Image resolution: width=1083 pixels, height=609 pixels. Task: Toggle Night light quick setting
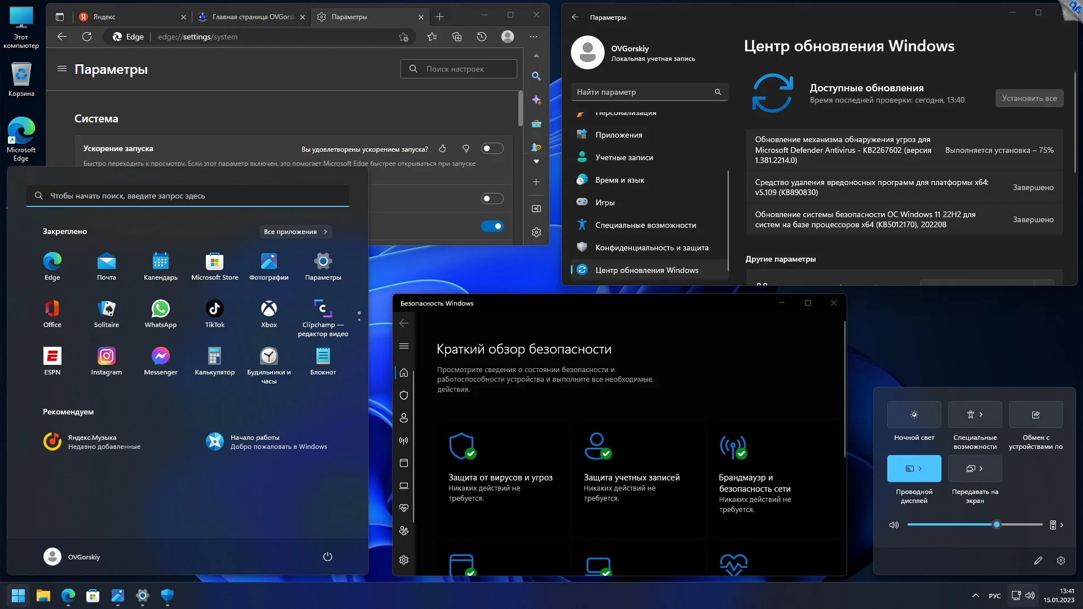[x=914, y=414]
